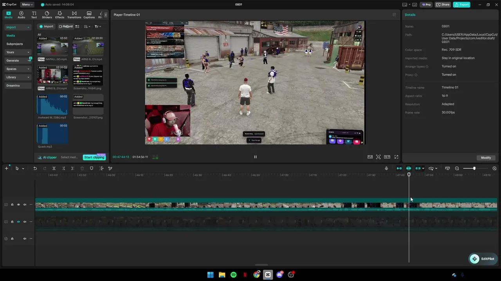
Task: Zoom in the timeline with plus icon
Action: 494,169
